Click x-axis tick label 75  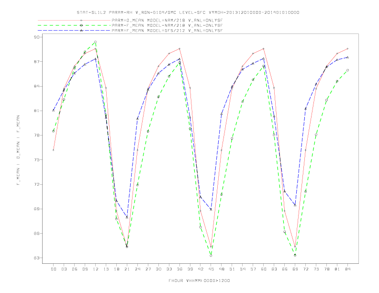tap(316, 269)
